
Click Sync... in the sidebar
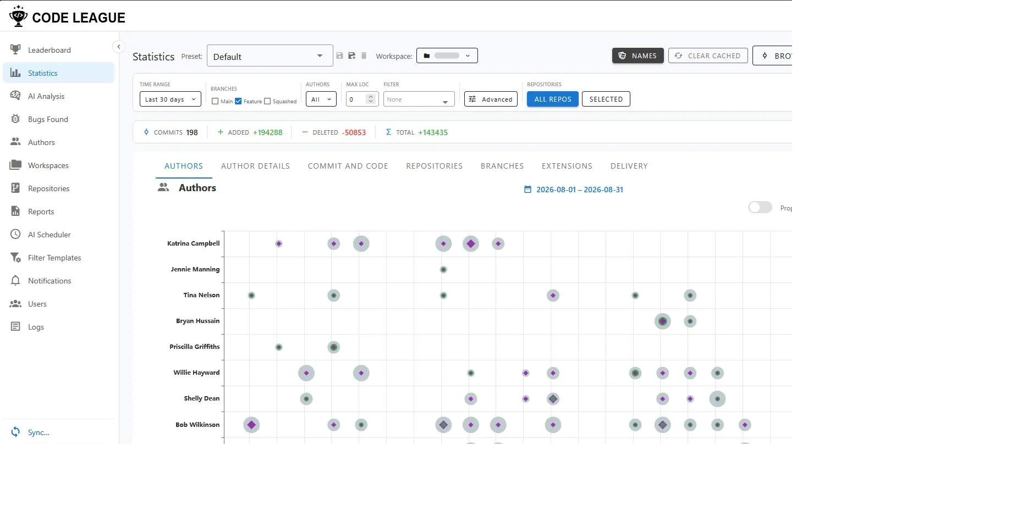coord(39,432)
